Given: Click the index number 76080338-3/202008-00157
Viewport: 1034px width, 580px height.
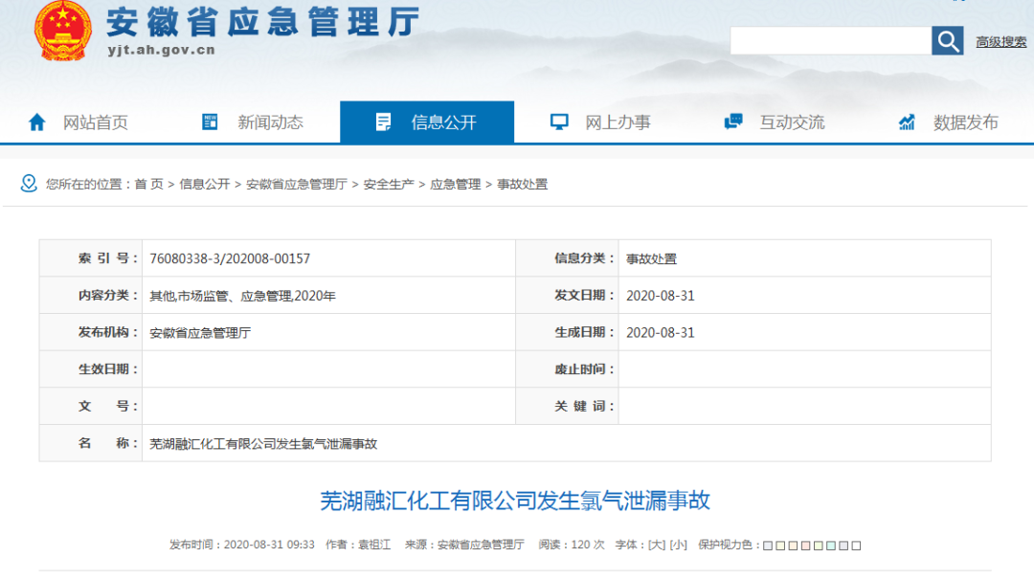Looking at the screenshot, I should click(x=230, y=258).
